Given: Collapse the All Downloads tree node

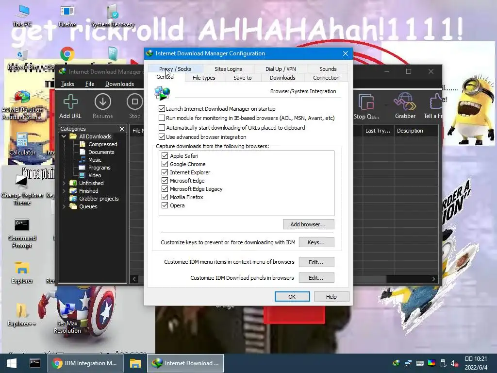Looking at the screenshot, I should (64, 136).
